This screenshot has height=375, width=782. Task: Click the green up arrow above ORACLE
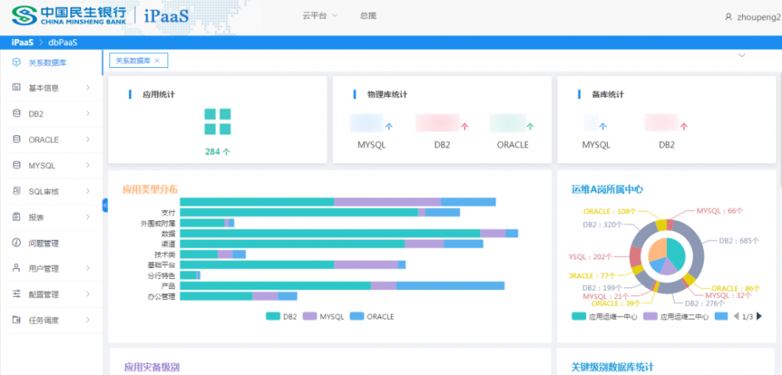pos(530,127)
